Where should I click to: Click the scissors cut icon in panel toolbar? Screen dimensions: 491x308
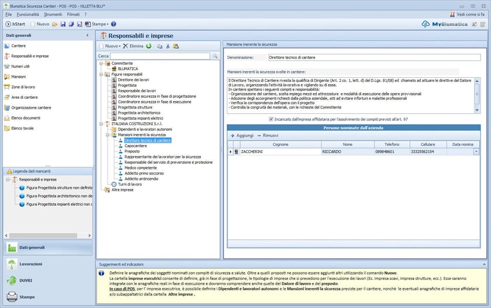click(167, 46)
